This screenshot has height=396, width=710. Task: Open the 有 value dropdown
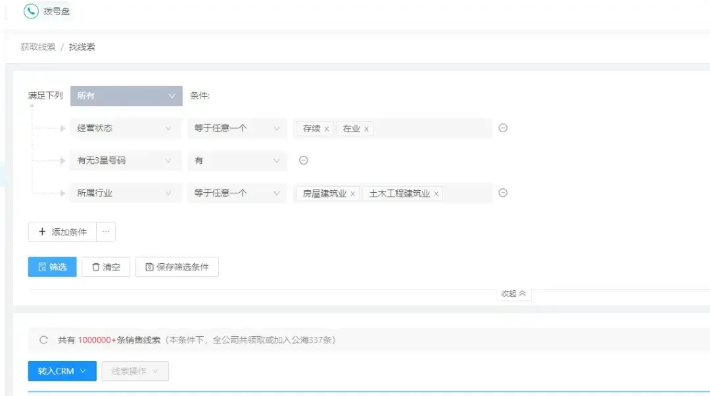[x=237, y=161]
